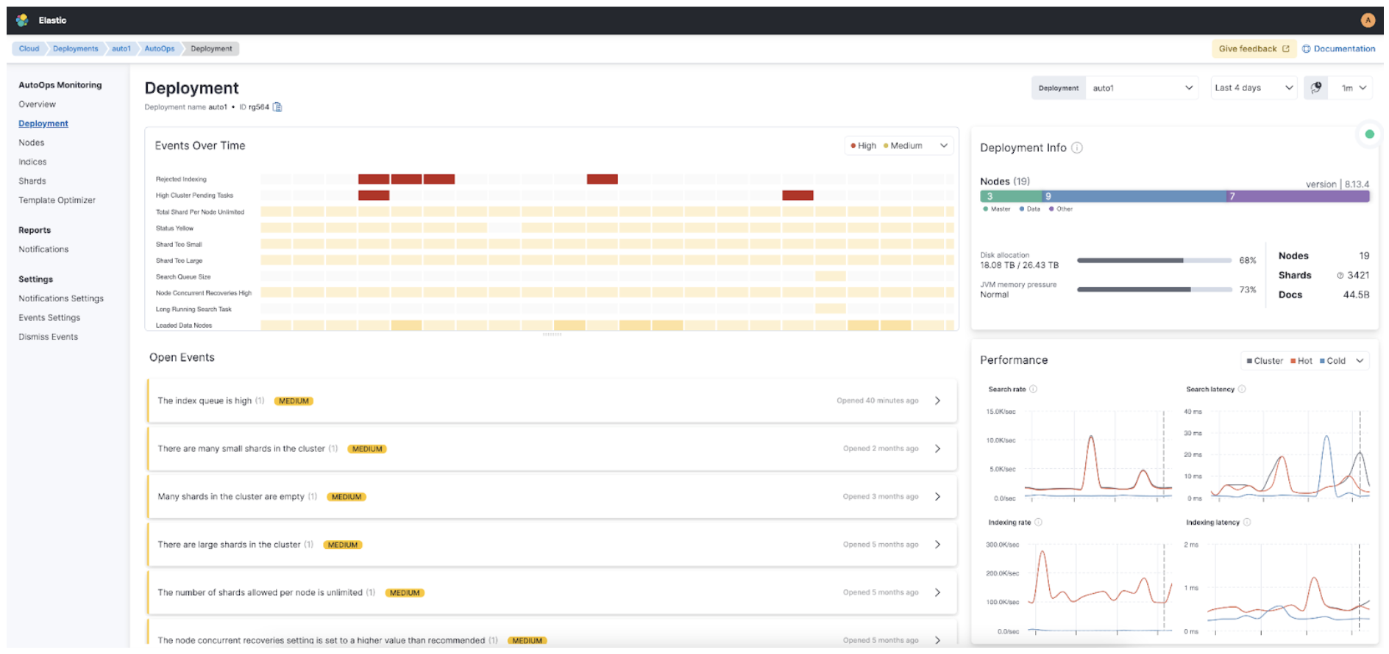Viewport: 1389px width, 654px height.
Task: Open the Documentation link
Action: point(1338,48)
